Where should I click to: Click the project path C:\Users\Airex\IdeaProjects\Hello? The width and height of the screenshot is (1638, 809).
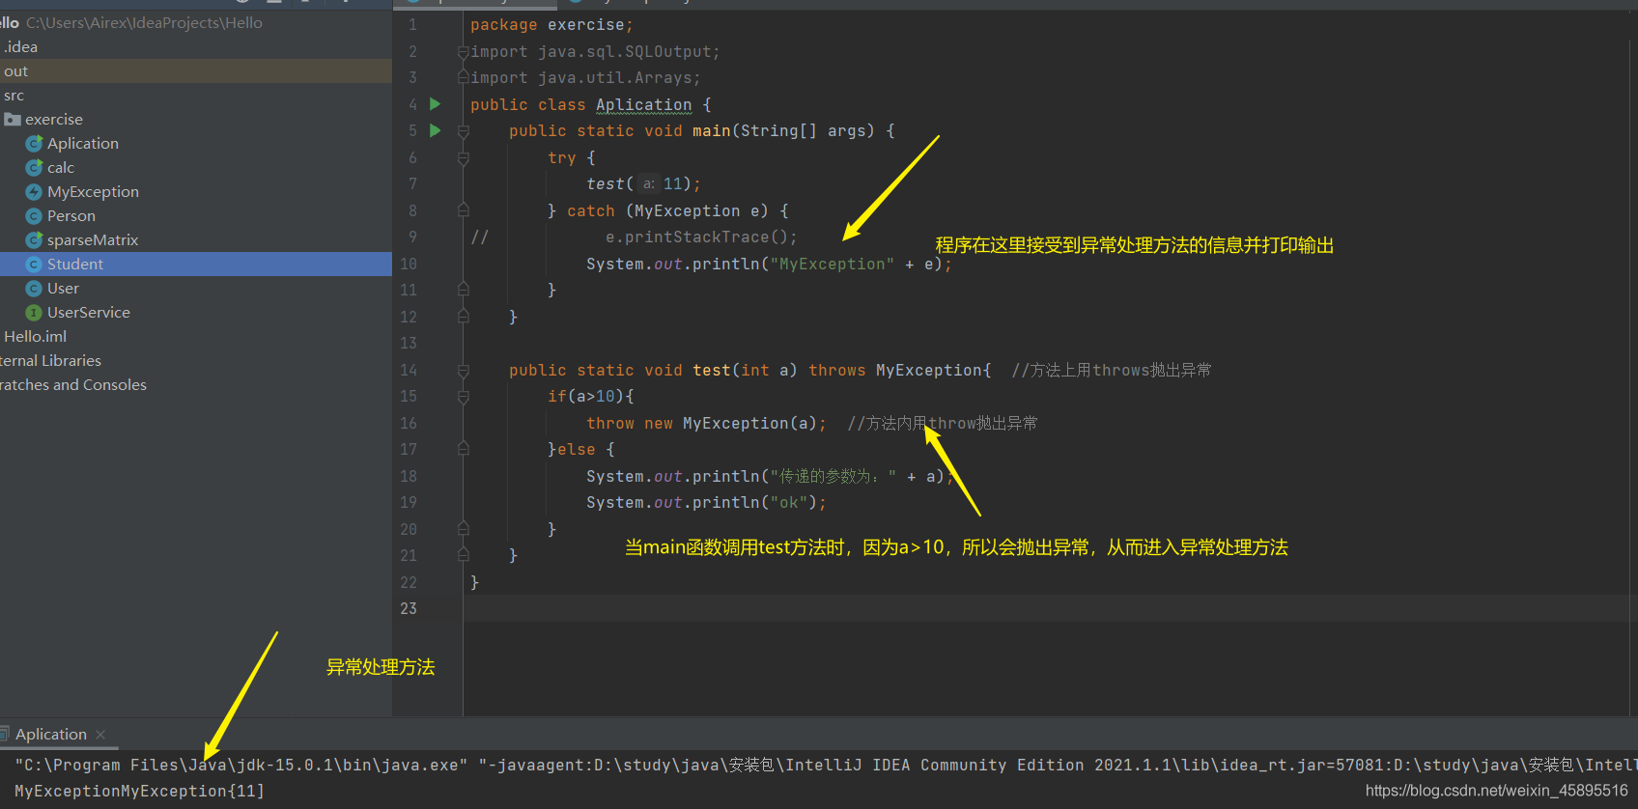[x=144, y=22]
